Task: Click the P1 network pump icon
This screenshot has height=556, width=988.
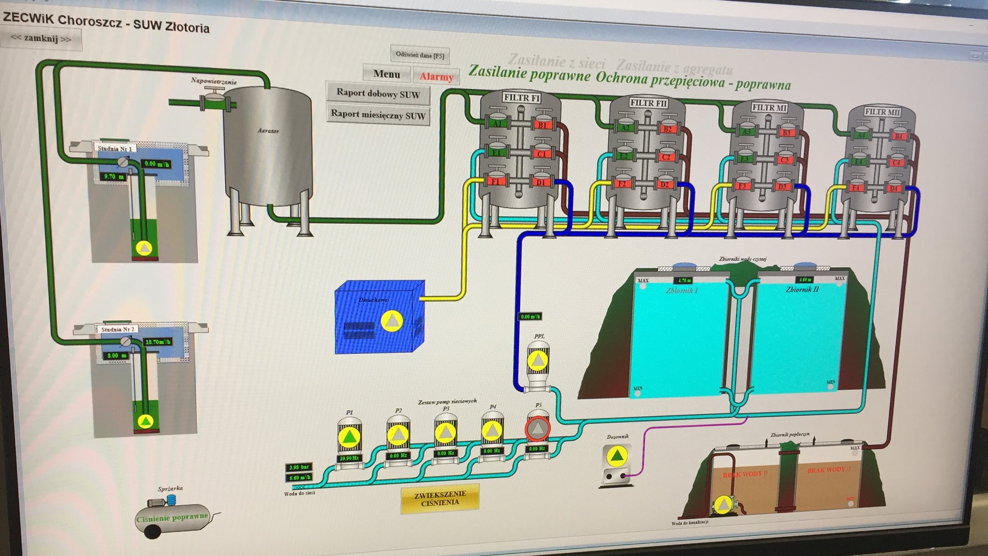Action: click(349, 438)
